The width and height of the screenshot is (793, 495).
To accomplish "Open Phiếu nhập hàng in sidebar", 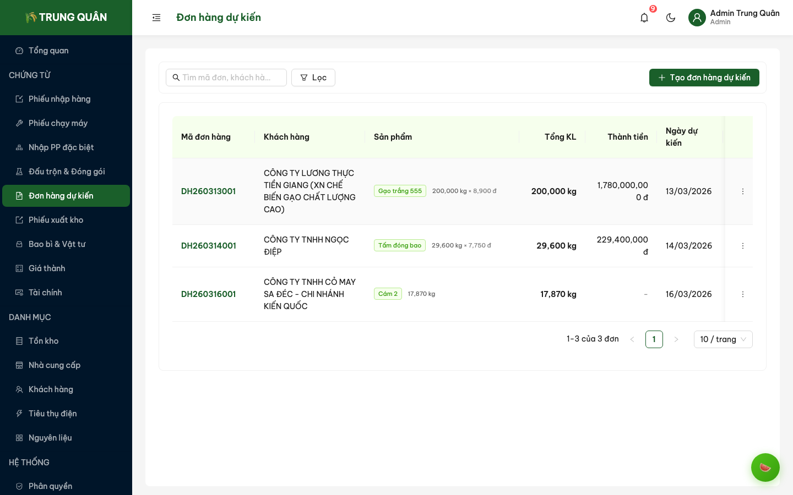I will coord(59,99).
